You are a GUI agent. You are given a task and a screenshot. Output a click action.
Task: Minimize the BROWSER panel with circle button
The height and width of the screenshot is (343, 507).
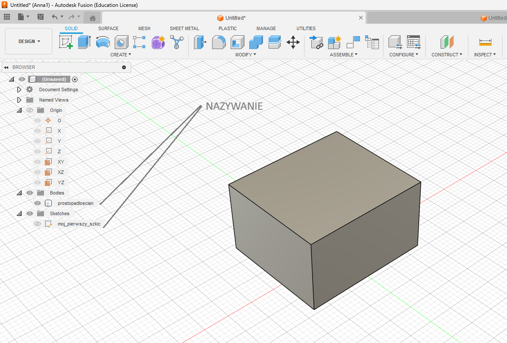click(124, 68)
